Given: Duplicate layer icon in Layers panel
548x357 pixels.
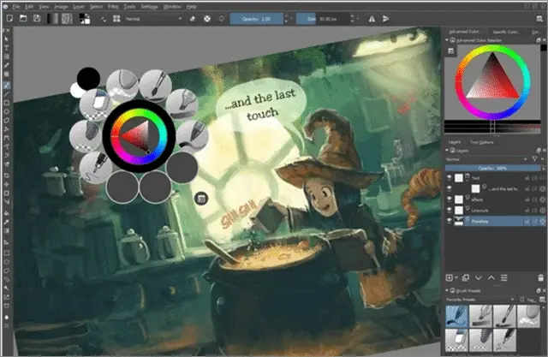Looking at the screenshot, I should [x=465, y=277].
